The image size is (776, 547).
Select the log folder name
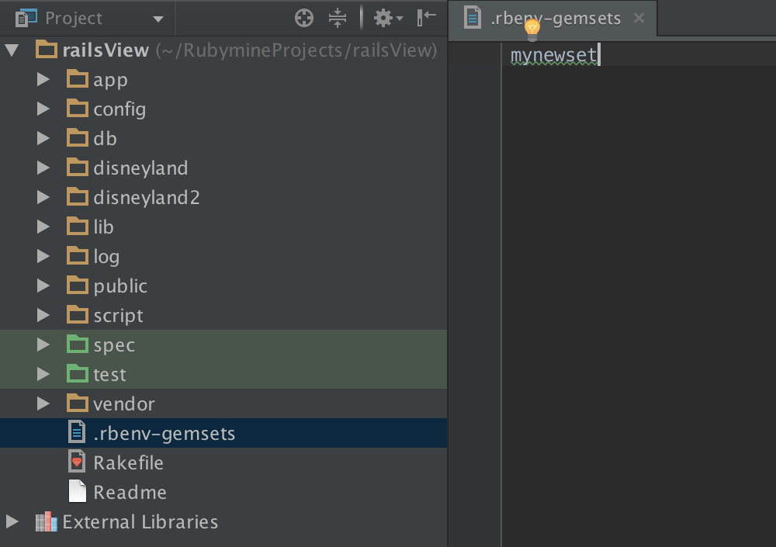(106, 257)
